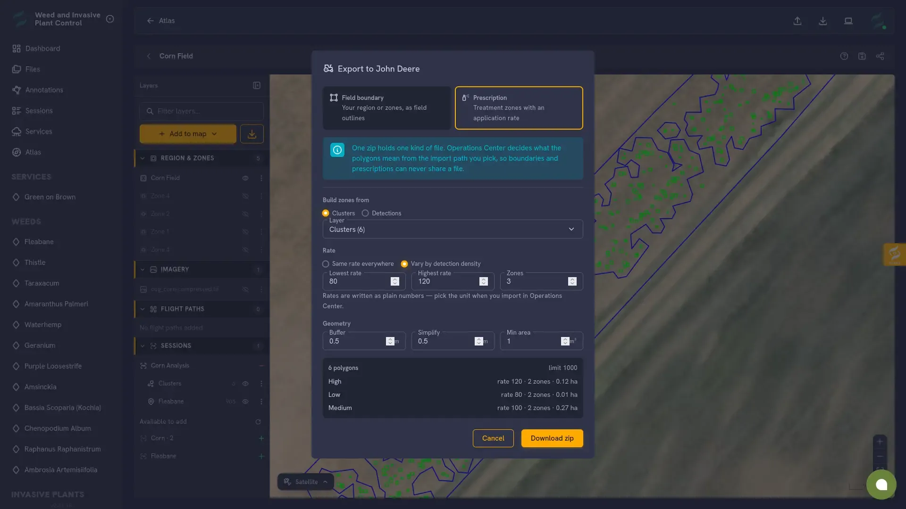
Task: Cancel the John Deere export
Action: (x=493, y=438)
